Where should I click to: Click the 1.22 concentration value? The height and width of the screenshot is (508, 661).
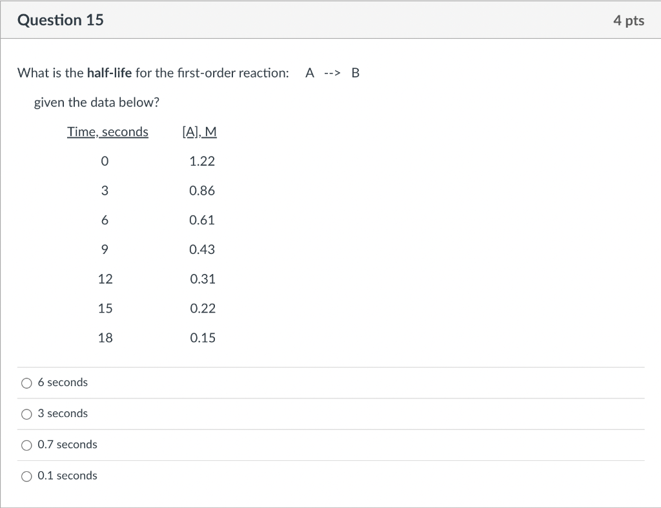tap(202, 161)
